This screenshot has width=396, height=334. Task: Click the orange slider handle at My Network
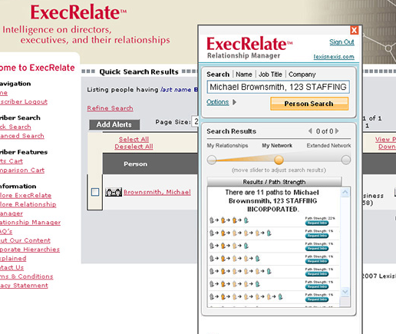pyautogui.click(x=279, y=160)
